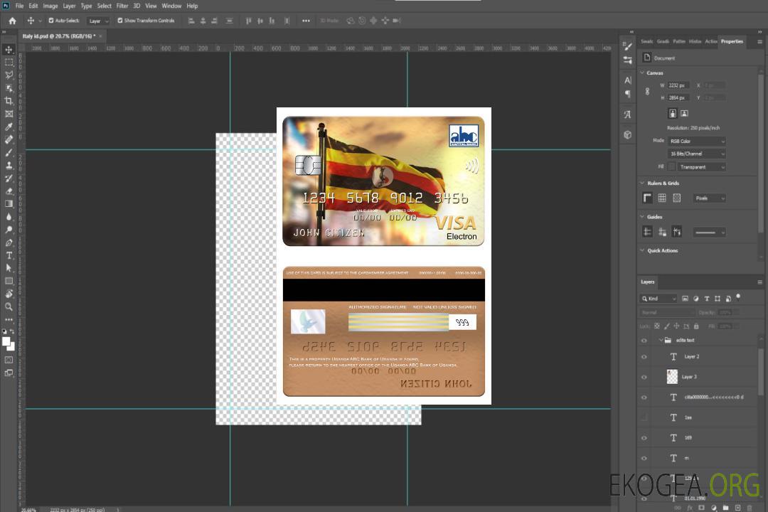Open the File menu
The width and height of the screenshot is (768, 512).
[20, 6]
